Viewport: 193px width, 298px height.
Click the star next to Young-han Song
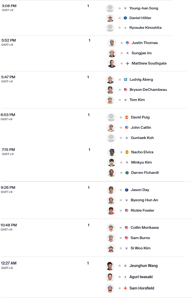120,8
